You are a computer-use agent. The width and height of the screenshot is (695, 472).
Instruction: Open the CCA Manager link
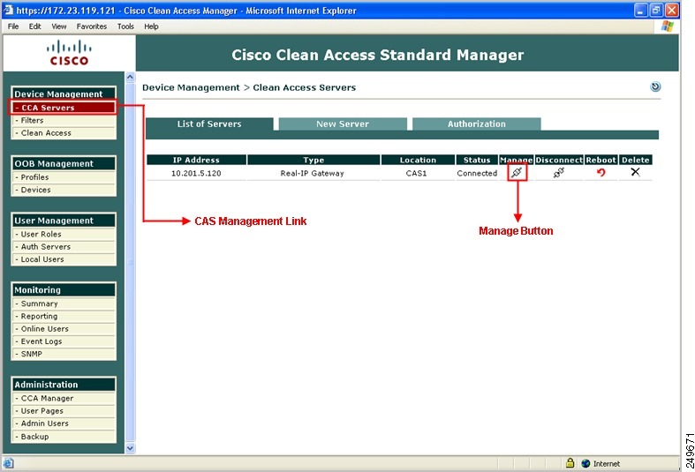coord(63,399)
